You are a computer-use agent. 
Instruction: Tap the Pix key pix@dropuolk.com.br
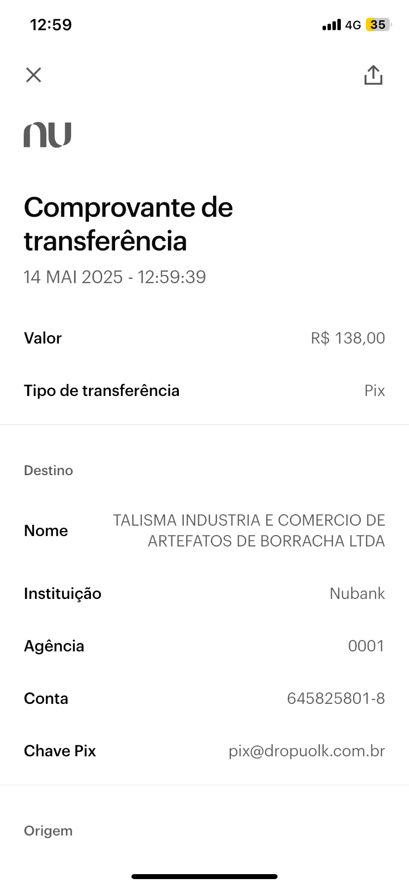(x=307, y=751)
